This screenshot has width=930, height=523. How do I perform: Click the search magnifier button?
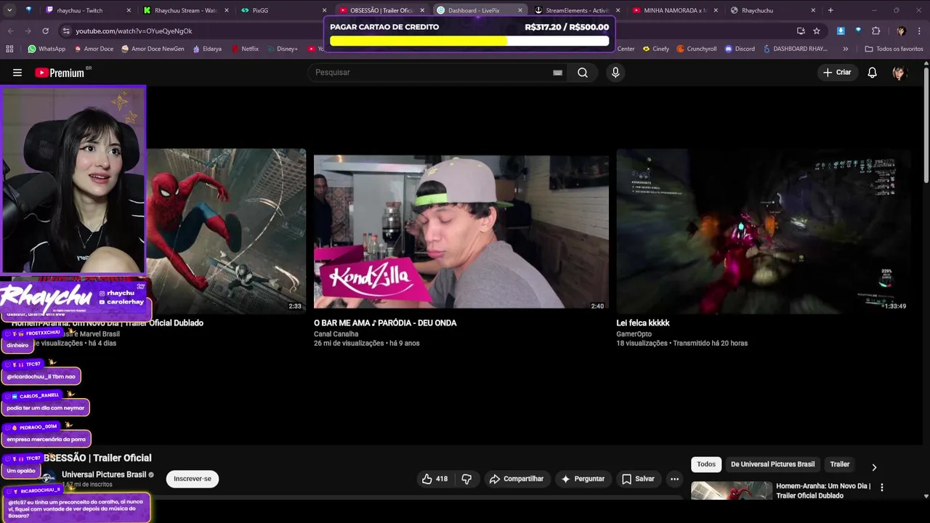click(583, 73)
